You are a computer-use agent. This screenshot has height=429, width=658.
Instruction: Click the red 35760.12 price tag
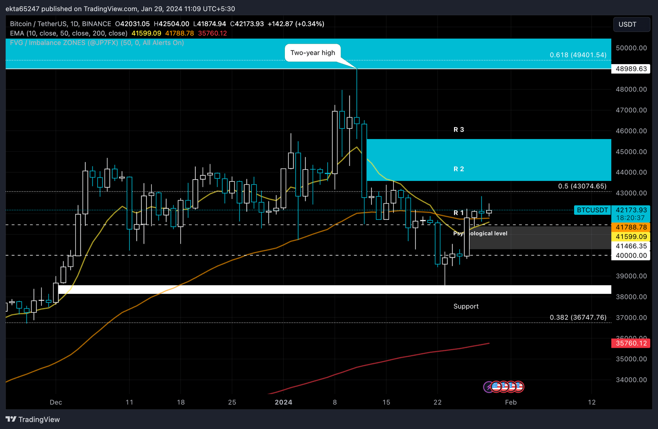[631, 343]
